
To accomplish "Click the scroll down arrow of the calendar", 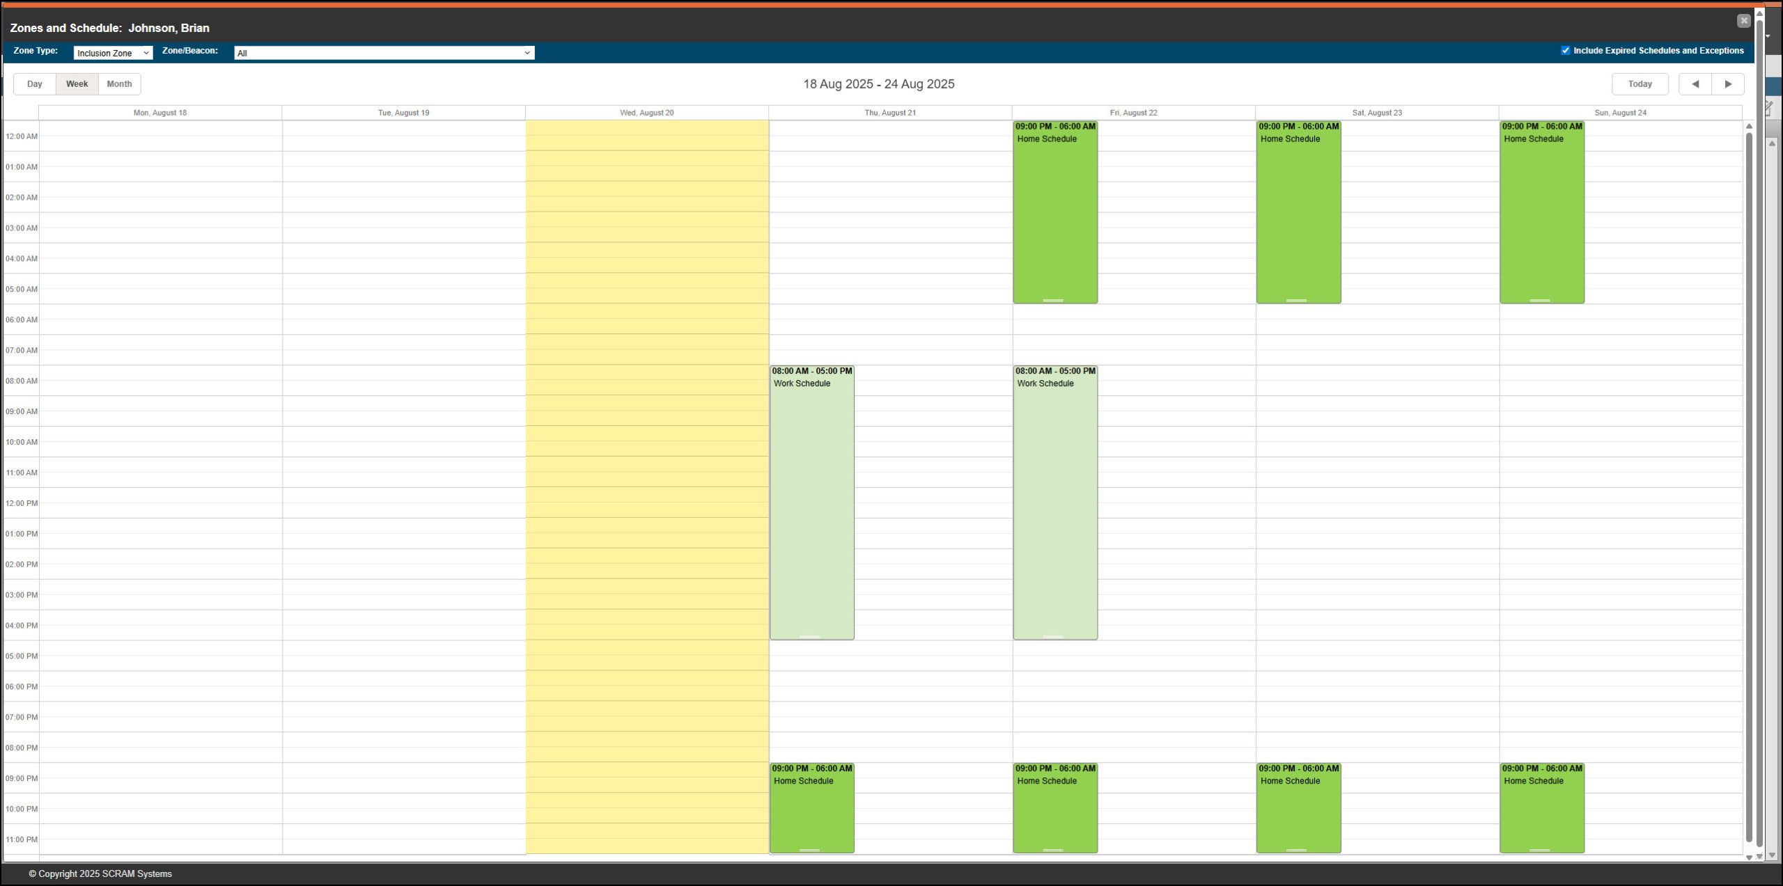I will [x=1749, y=857].
